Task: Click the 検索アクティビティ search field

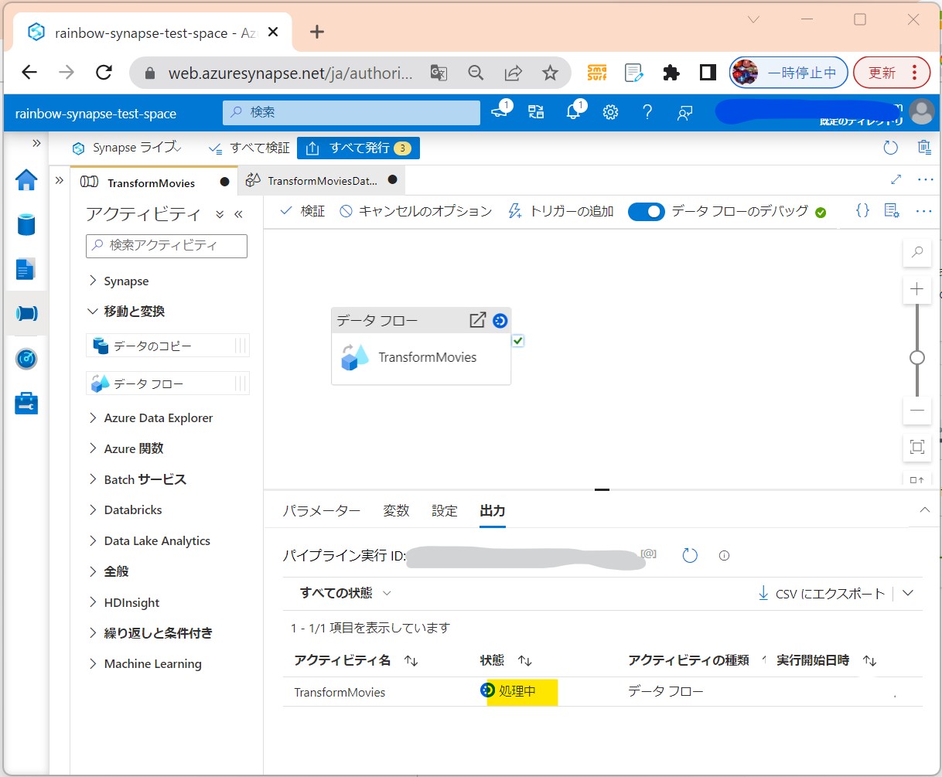Action: click(166, 246)
